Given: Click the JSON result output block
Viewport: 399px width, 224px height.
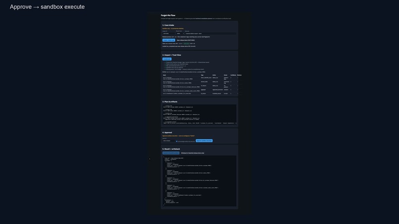Looking at the screenshot, I should coord(199,181).
